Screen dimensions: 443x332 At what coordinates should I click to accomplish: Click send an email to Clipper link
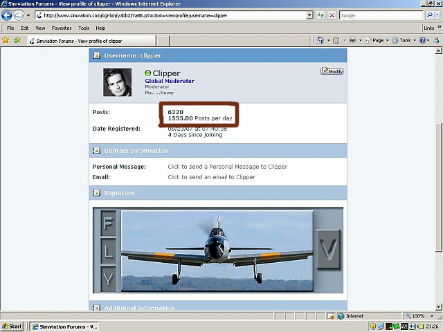click(x=211, y=177)
